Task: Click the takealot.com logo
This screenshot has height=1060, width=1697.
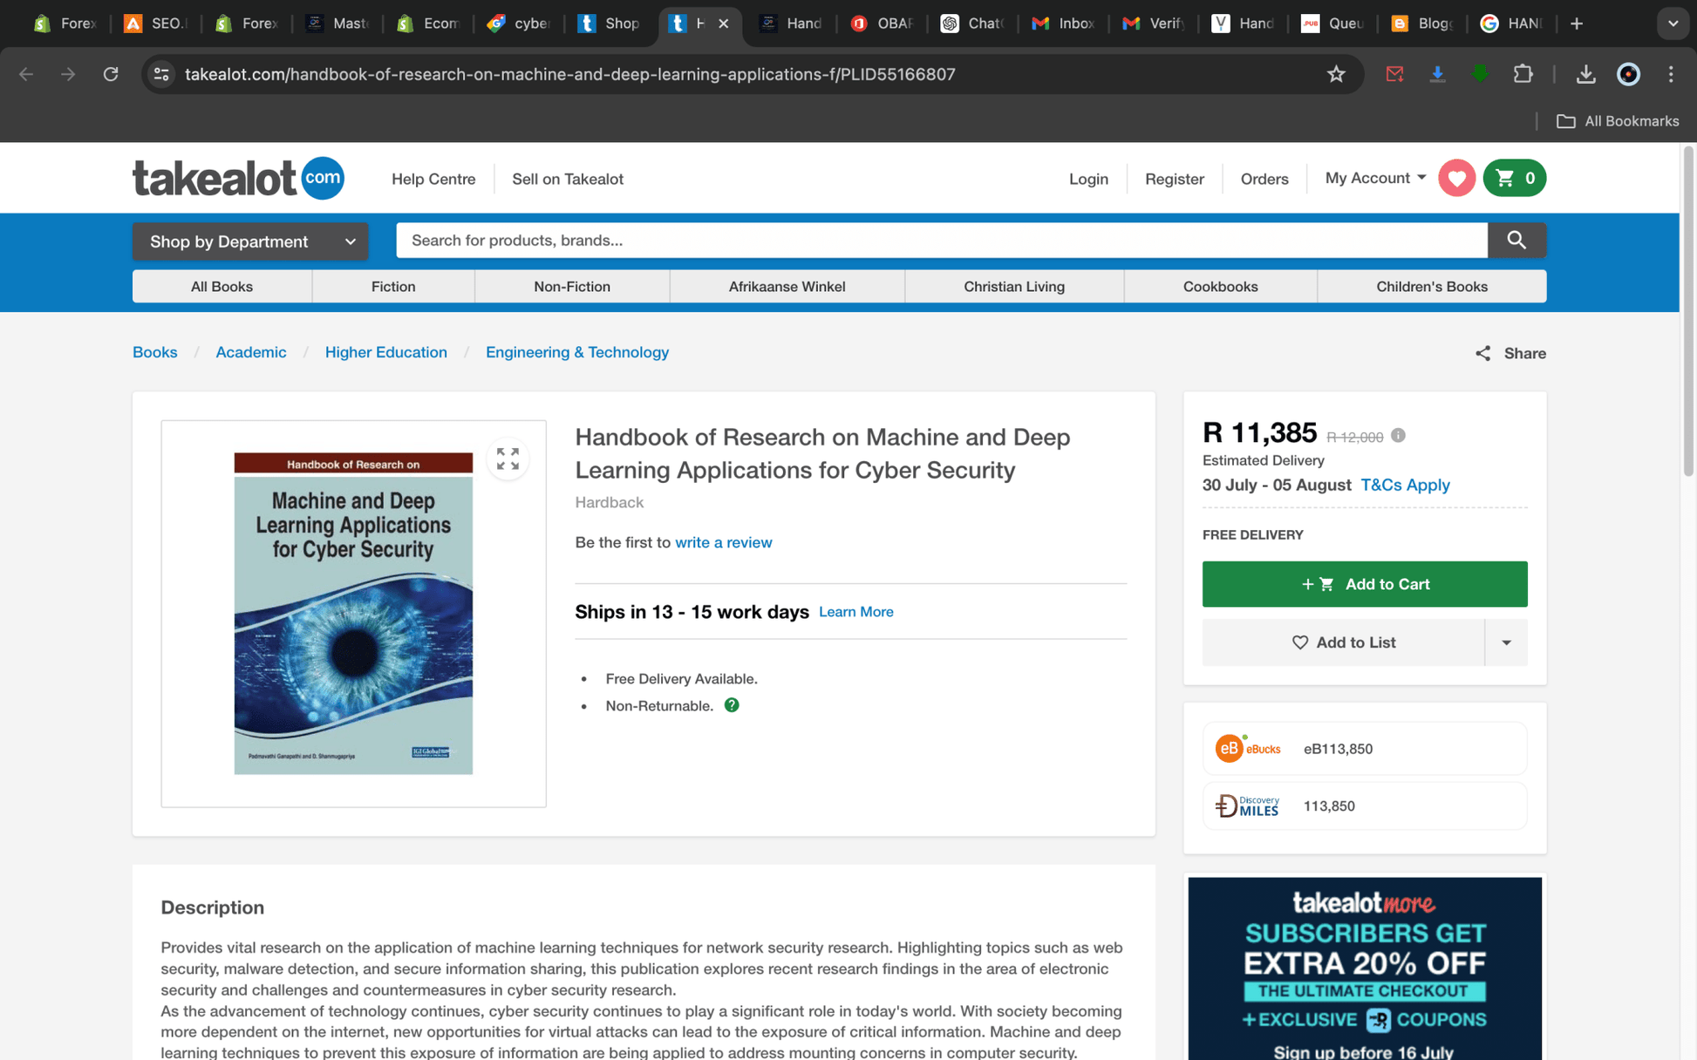Action: [238, 178]
